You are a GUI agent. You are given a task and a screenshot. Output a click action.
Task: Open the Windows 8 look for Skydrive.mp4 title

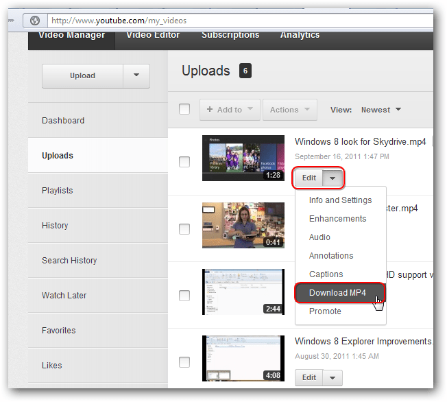tap(361, 142)
